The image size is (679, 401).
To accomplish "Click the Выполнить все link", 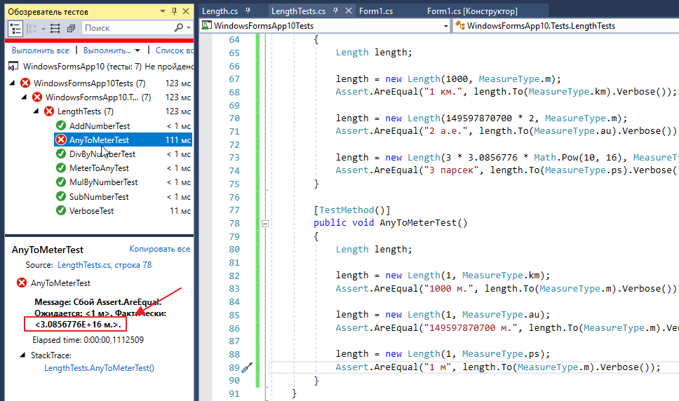I will click(x=40, y=50).
